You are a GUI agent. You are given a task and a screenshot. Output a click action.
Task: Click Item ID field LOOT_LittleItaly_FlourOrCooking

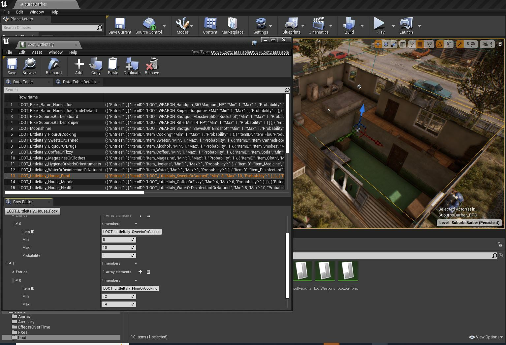tap(130, 288)
